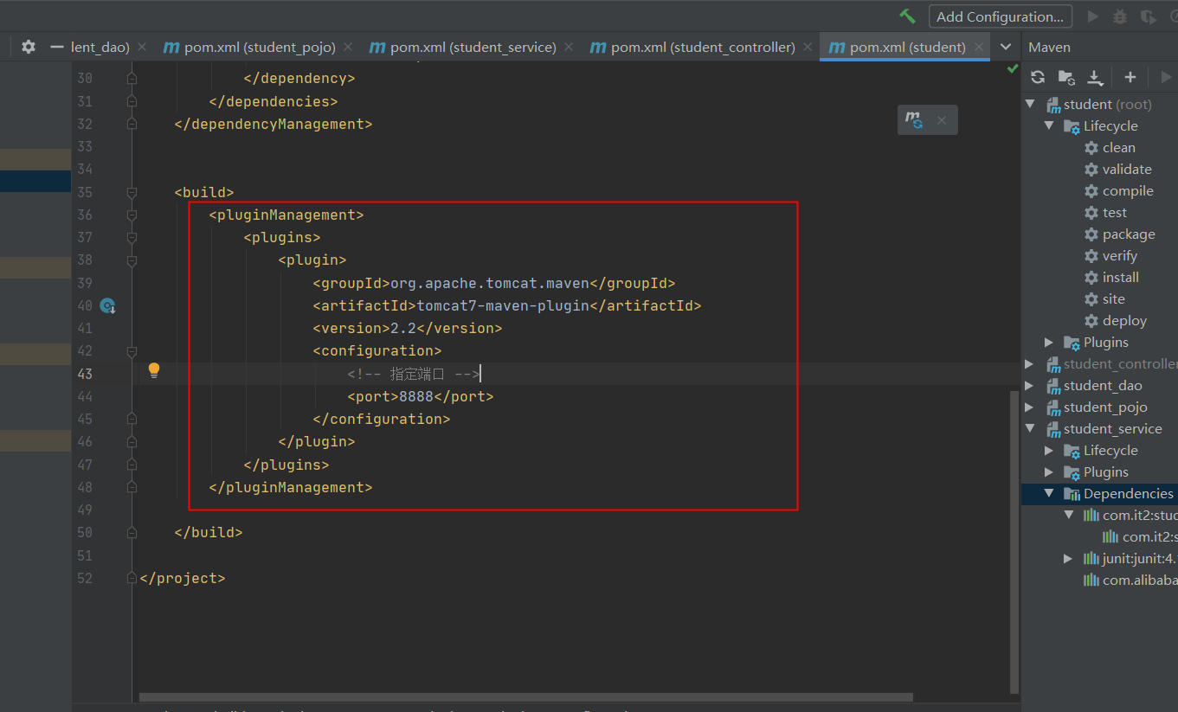Viewport: 1178px width, 712px height.
Task: Expand the student_pojo module node
Action: point(1030,407)
